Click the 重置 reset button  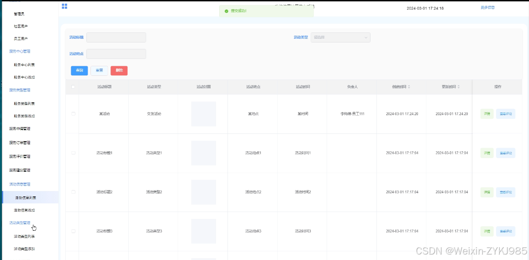[99, 70]
